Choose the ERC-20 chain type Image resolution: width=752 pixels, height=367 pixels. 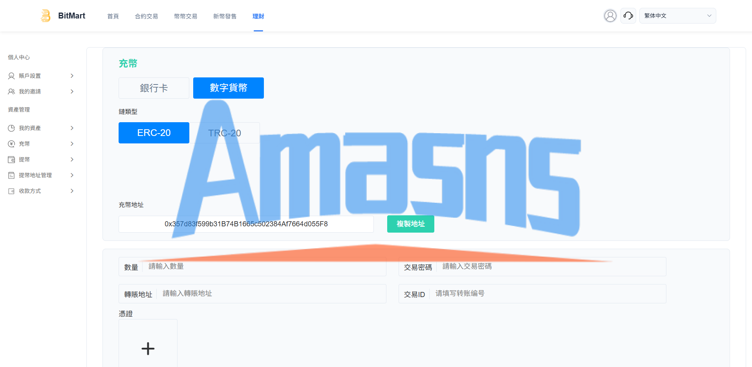click(x=154, y=133)
